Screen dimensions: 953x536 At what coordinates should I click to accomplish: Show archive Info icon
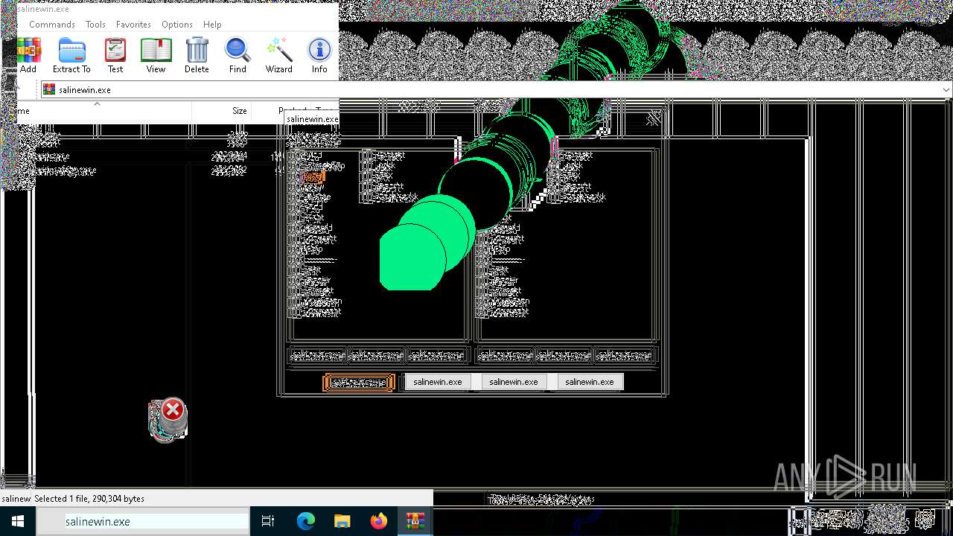click(x=319, y=56)
